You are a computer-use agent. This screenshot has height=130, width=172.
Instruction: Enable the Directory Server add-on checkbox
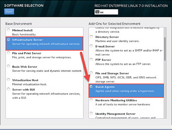[91, 36]
